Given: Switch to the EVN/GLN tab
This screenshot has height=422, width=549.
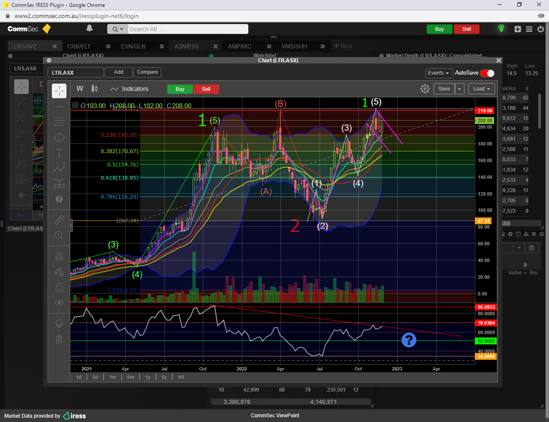Looking at the screenshot, I should pos(133,46).
